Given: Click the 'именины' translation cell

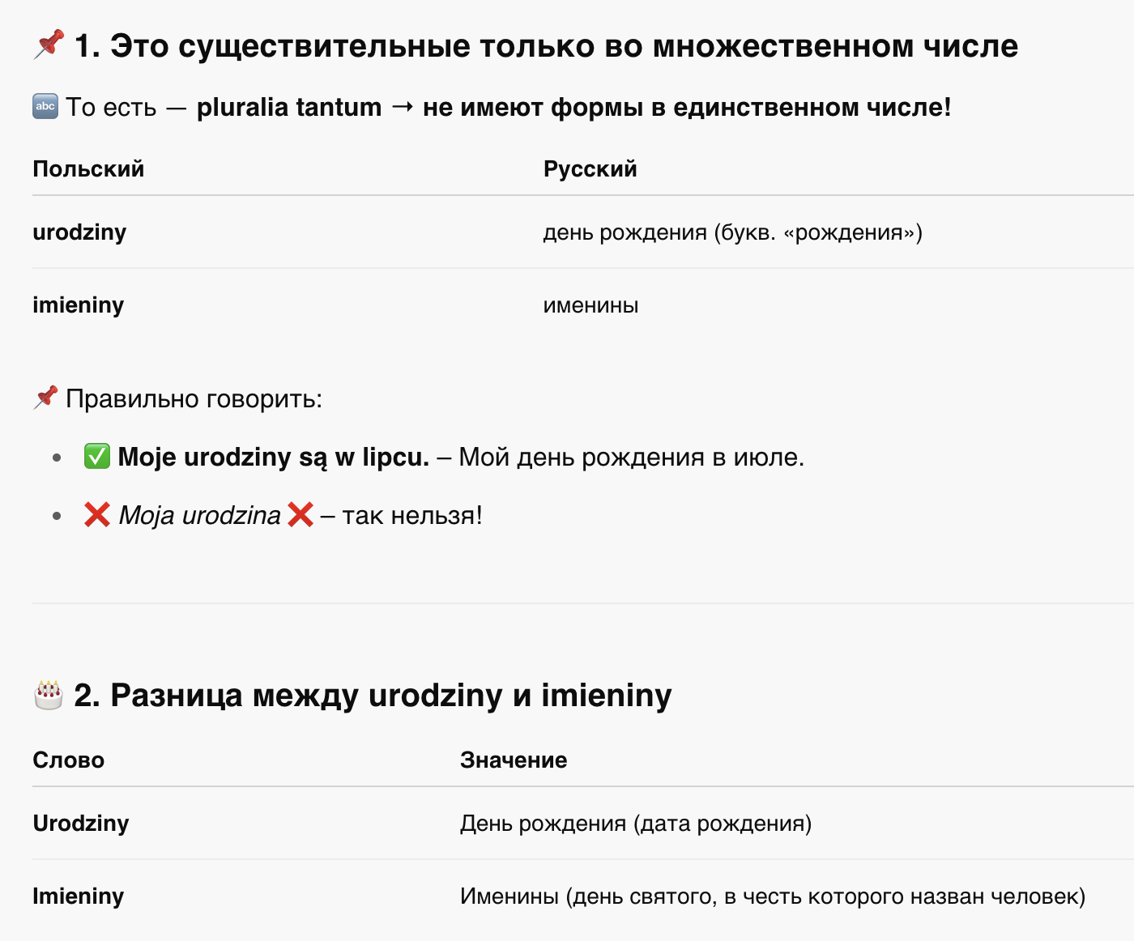Looking at the screenshot, I should click(x=590, y=305).
